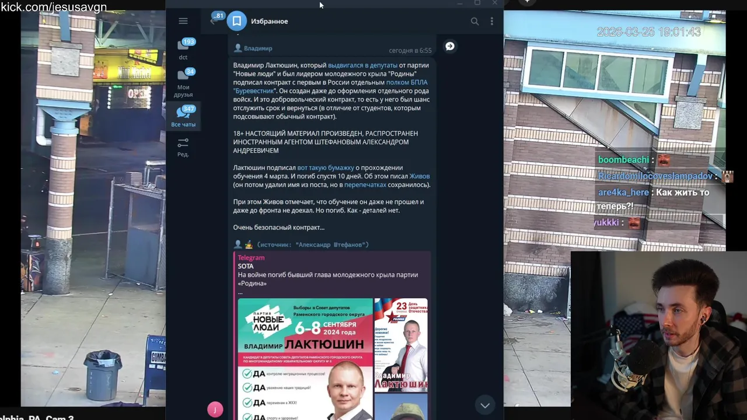Click text Очень безопасный контракт...
747x420 pixels.
(x=279, y=228)
